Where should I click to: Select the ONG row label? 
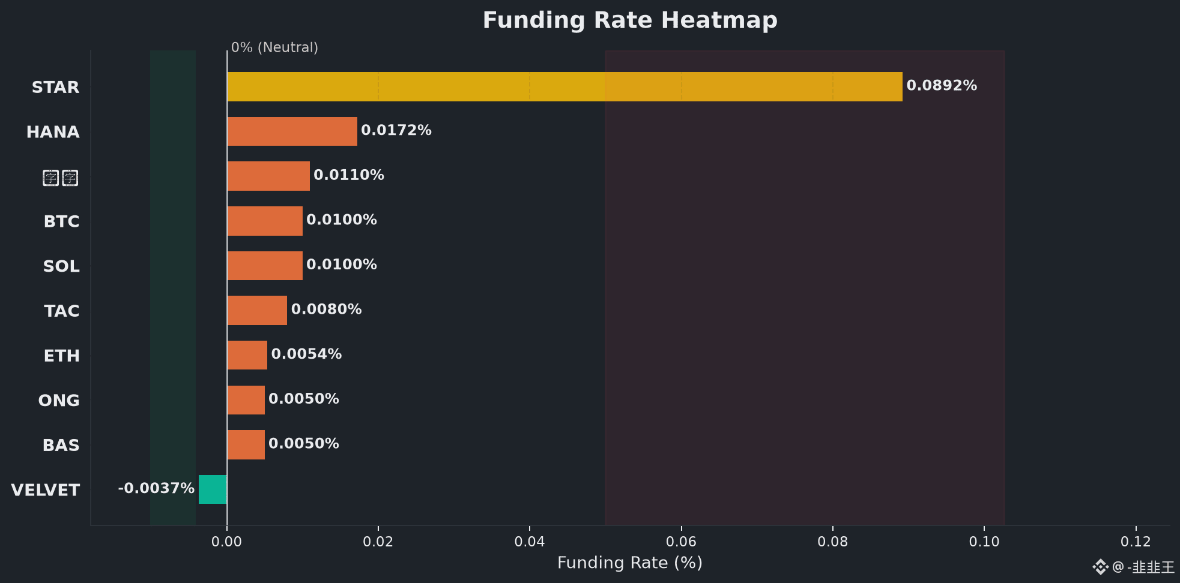(59, 401)
